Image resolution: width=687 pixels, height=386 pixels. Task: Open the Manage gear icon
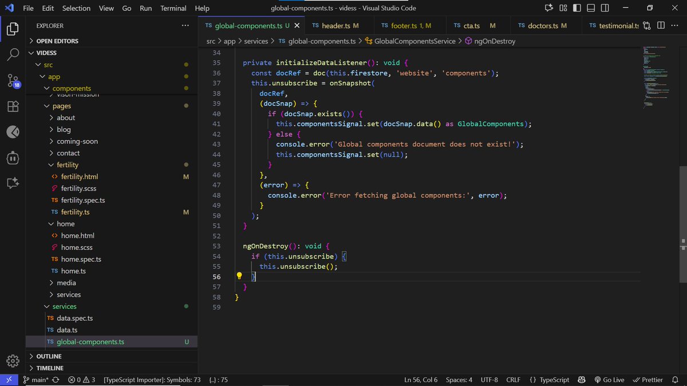pyautogui.click(x=13, y=361)
